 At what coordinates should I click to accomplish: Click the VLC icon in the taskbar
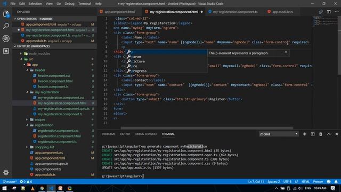point(33,188)
